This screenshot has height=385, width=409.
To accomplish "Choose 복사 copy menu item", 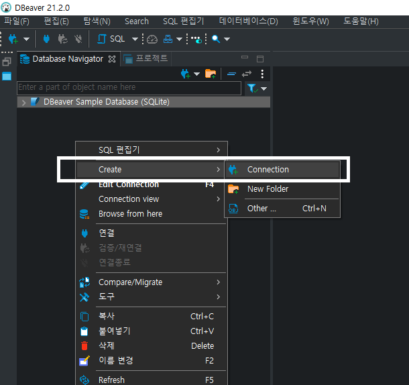I will pos(152,317).
